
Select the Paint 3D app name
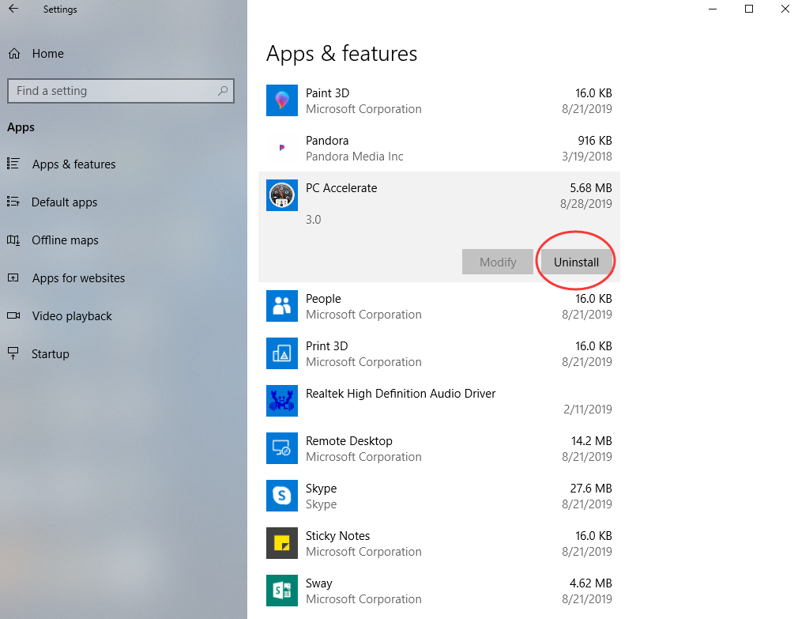click(x=327, y=93)
